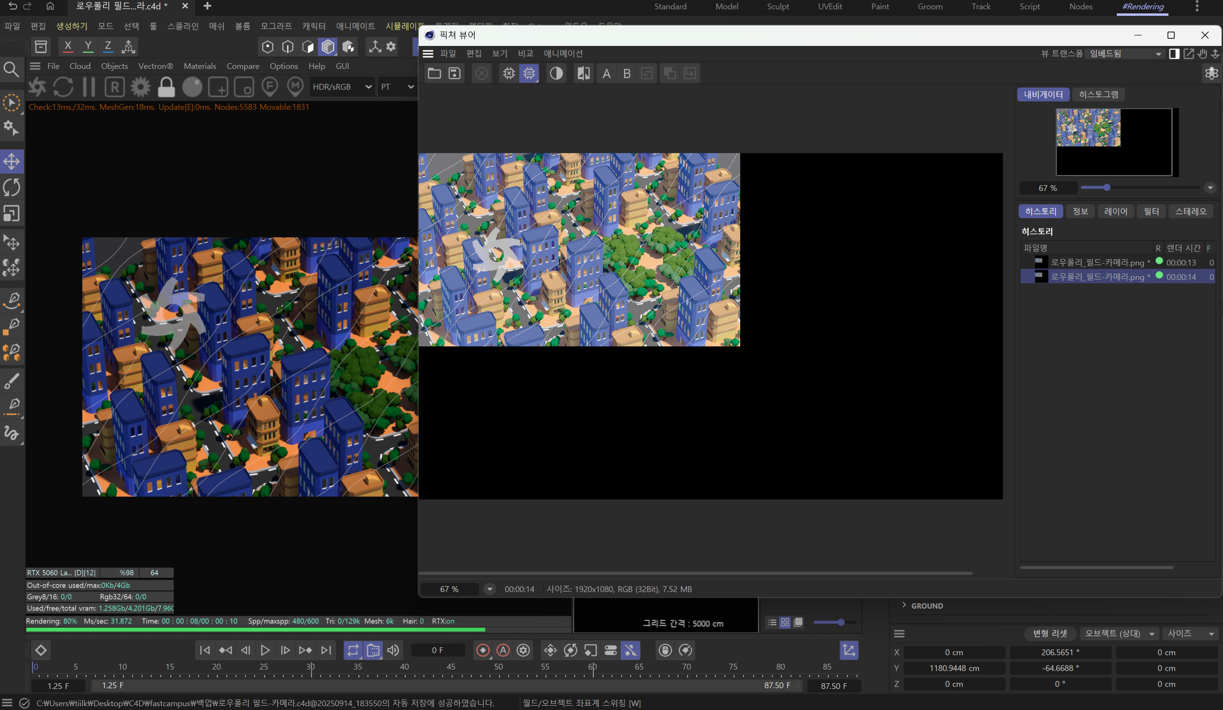
Task: Save image icon in Picture Viewer
Action: pyautogui.click(x=454, y=73)
